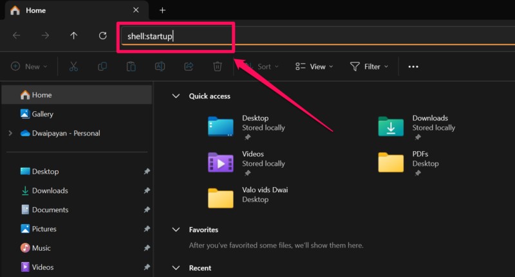Click the Copy icon in toolbar

click(x=102, y=66)
